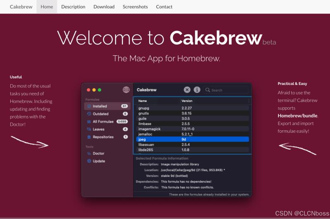Viewport: 330px width, 219px height.
Task: Select the Home navigation tab
Action: (47, 7)
